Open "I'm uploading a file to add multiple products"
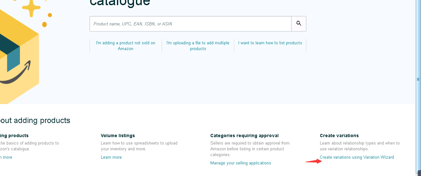 (x=198, y=46)
